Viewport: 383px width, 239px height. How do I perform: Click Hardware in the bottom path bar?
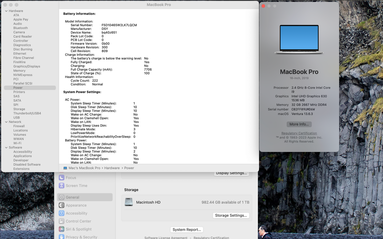coord(112,168)
